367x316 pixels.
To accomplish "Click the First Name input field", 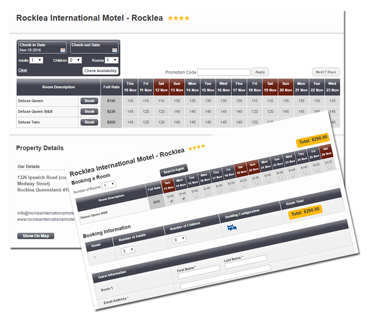I will tap(199, 272).
